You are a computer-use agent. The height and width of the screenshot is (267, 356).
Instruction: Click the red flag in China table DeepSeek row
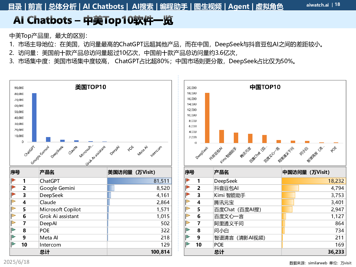[x=187, y=181]
